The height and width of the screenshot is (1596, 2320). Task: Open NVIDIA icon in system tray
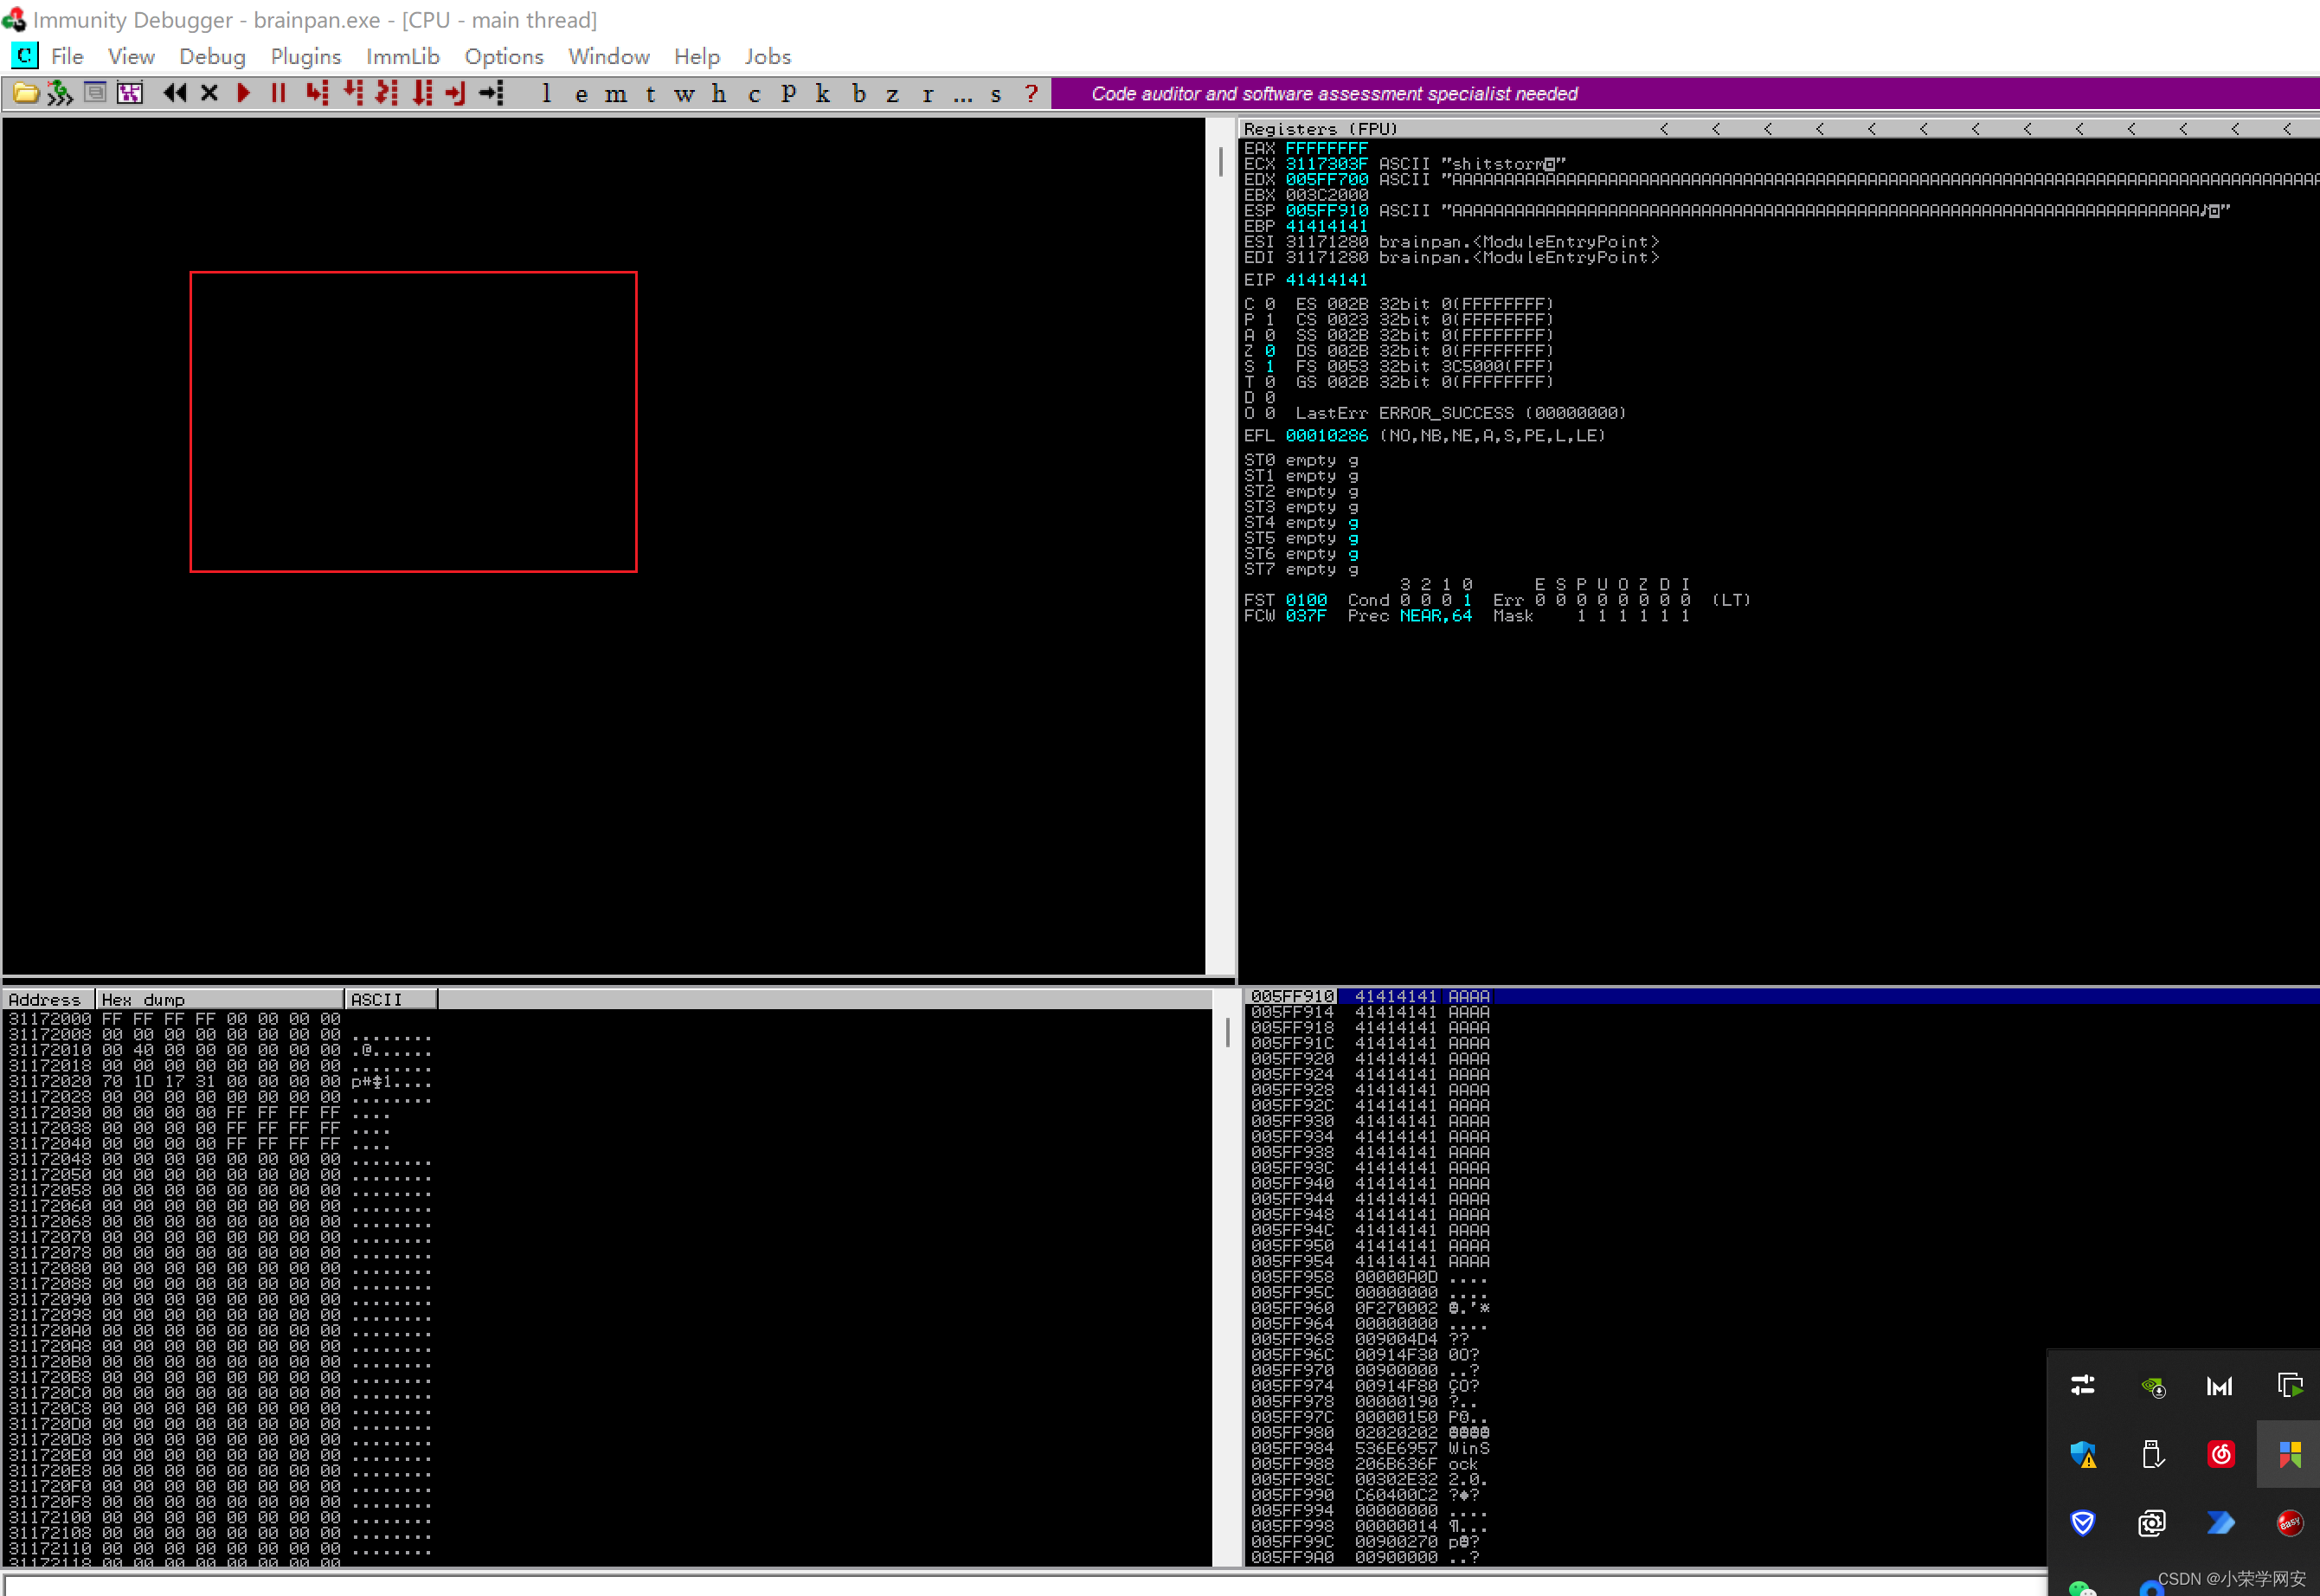(x=2152, y=1386)
